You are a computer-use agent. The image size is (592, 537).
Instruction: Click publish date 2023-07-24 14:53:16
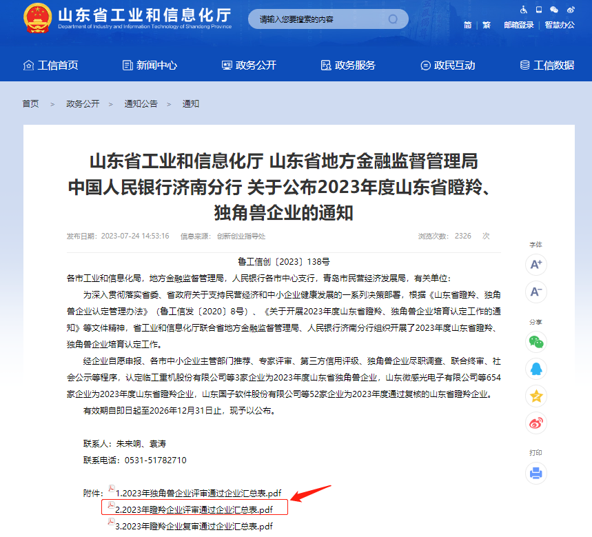click(x=135, y=236)
